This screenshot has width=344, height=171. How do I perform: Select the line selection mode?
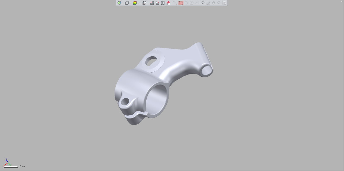coord(175,3)
